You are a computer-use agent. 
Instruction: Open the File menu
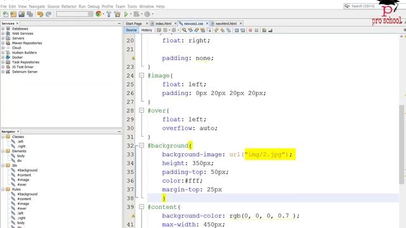pyautogui.click(x=3, y=6)
